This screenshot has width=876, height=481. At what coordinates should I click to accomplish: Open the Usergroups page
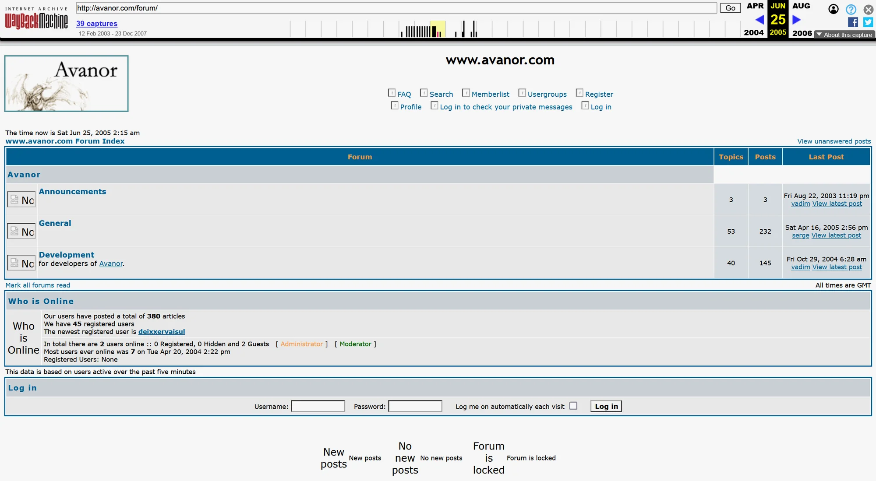tap(547, 94)
